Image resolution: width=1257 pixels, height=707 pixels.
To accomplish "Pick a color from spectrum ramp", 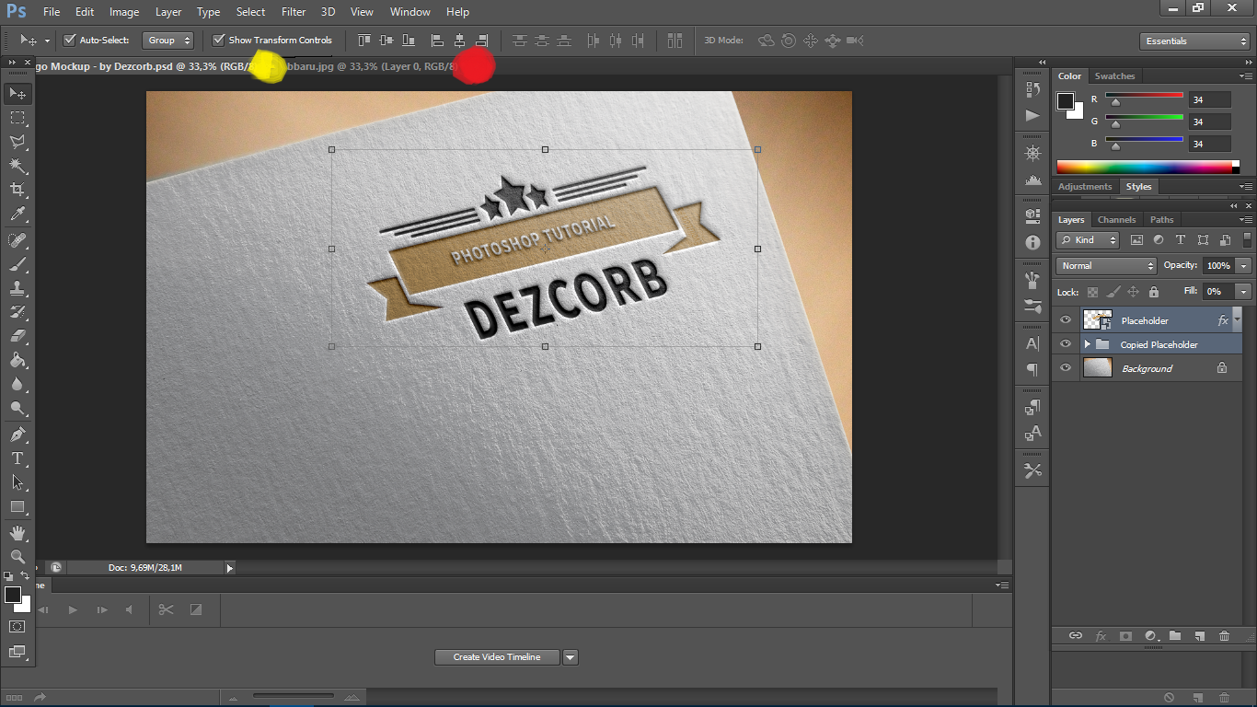I will tap(1147, 167).
